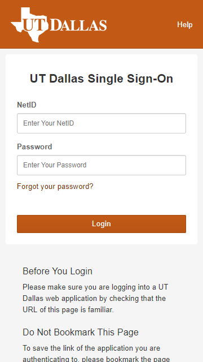The height and width of the screenshot is (362, 203).
Task: Focus the Enter Your NetID input field
Action: click(101, 123)
